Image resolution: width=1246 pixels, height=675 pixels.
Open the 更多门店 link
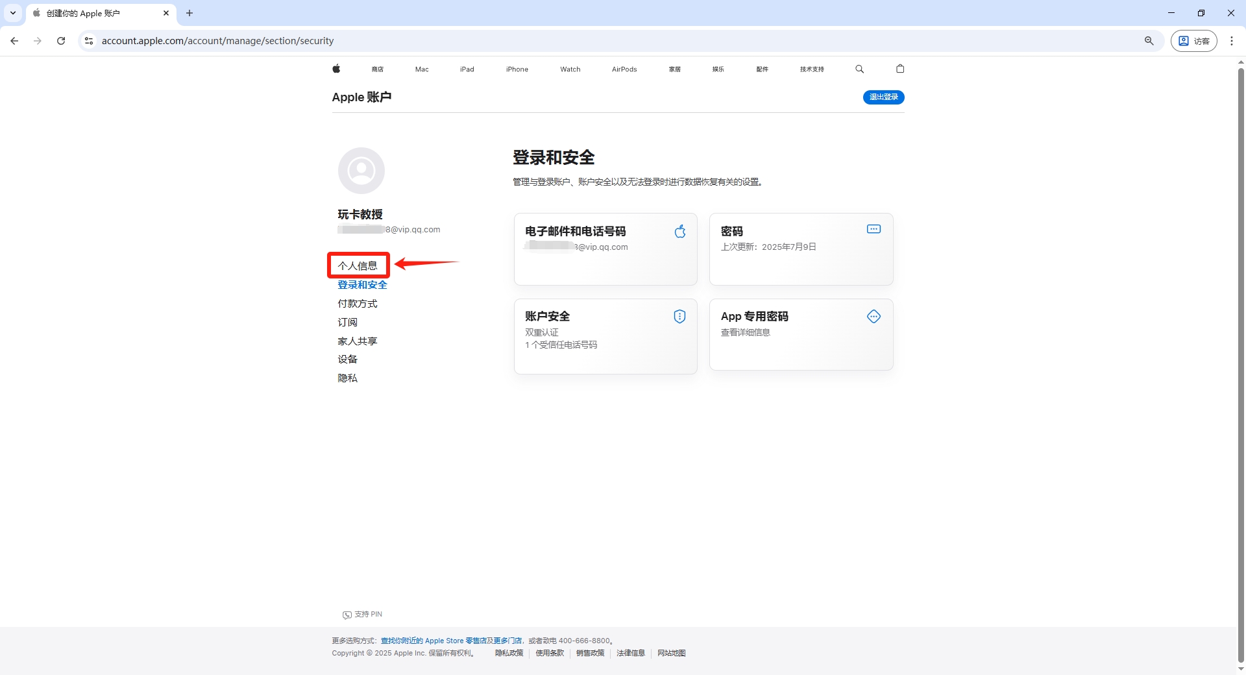pyautogui.click(x=507, y=641)
